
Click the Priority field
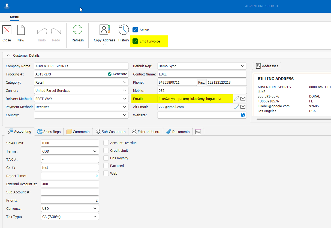(70, 200)
